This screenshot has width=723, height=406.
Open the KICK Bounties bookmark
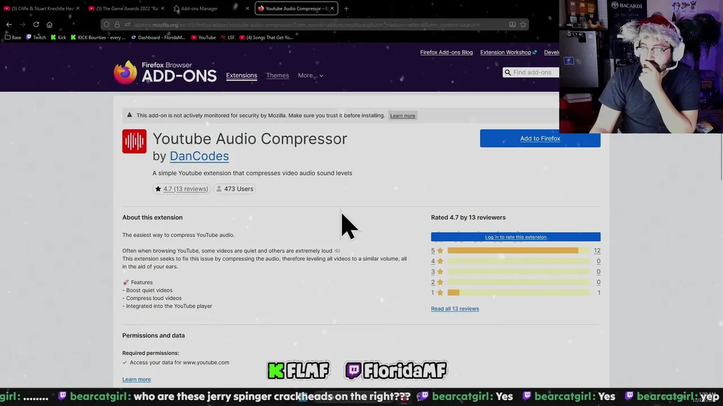(98, 37)
